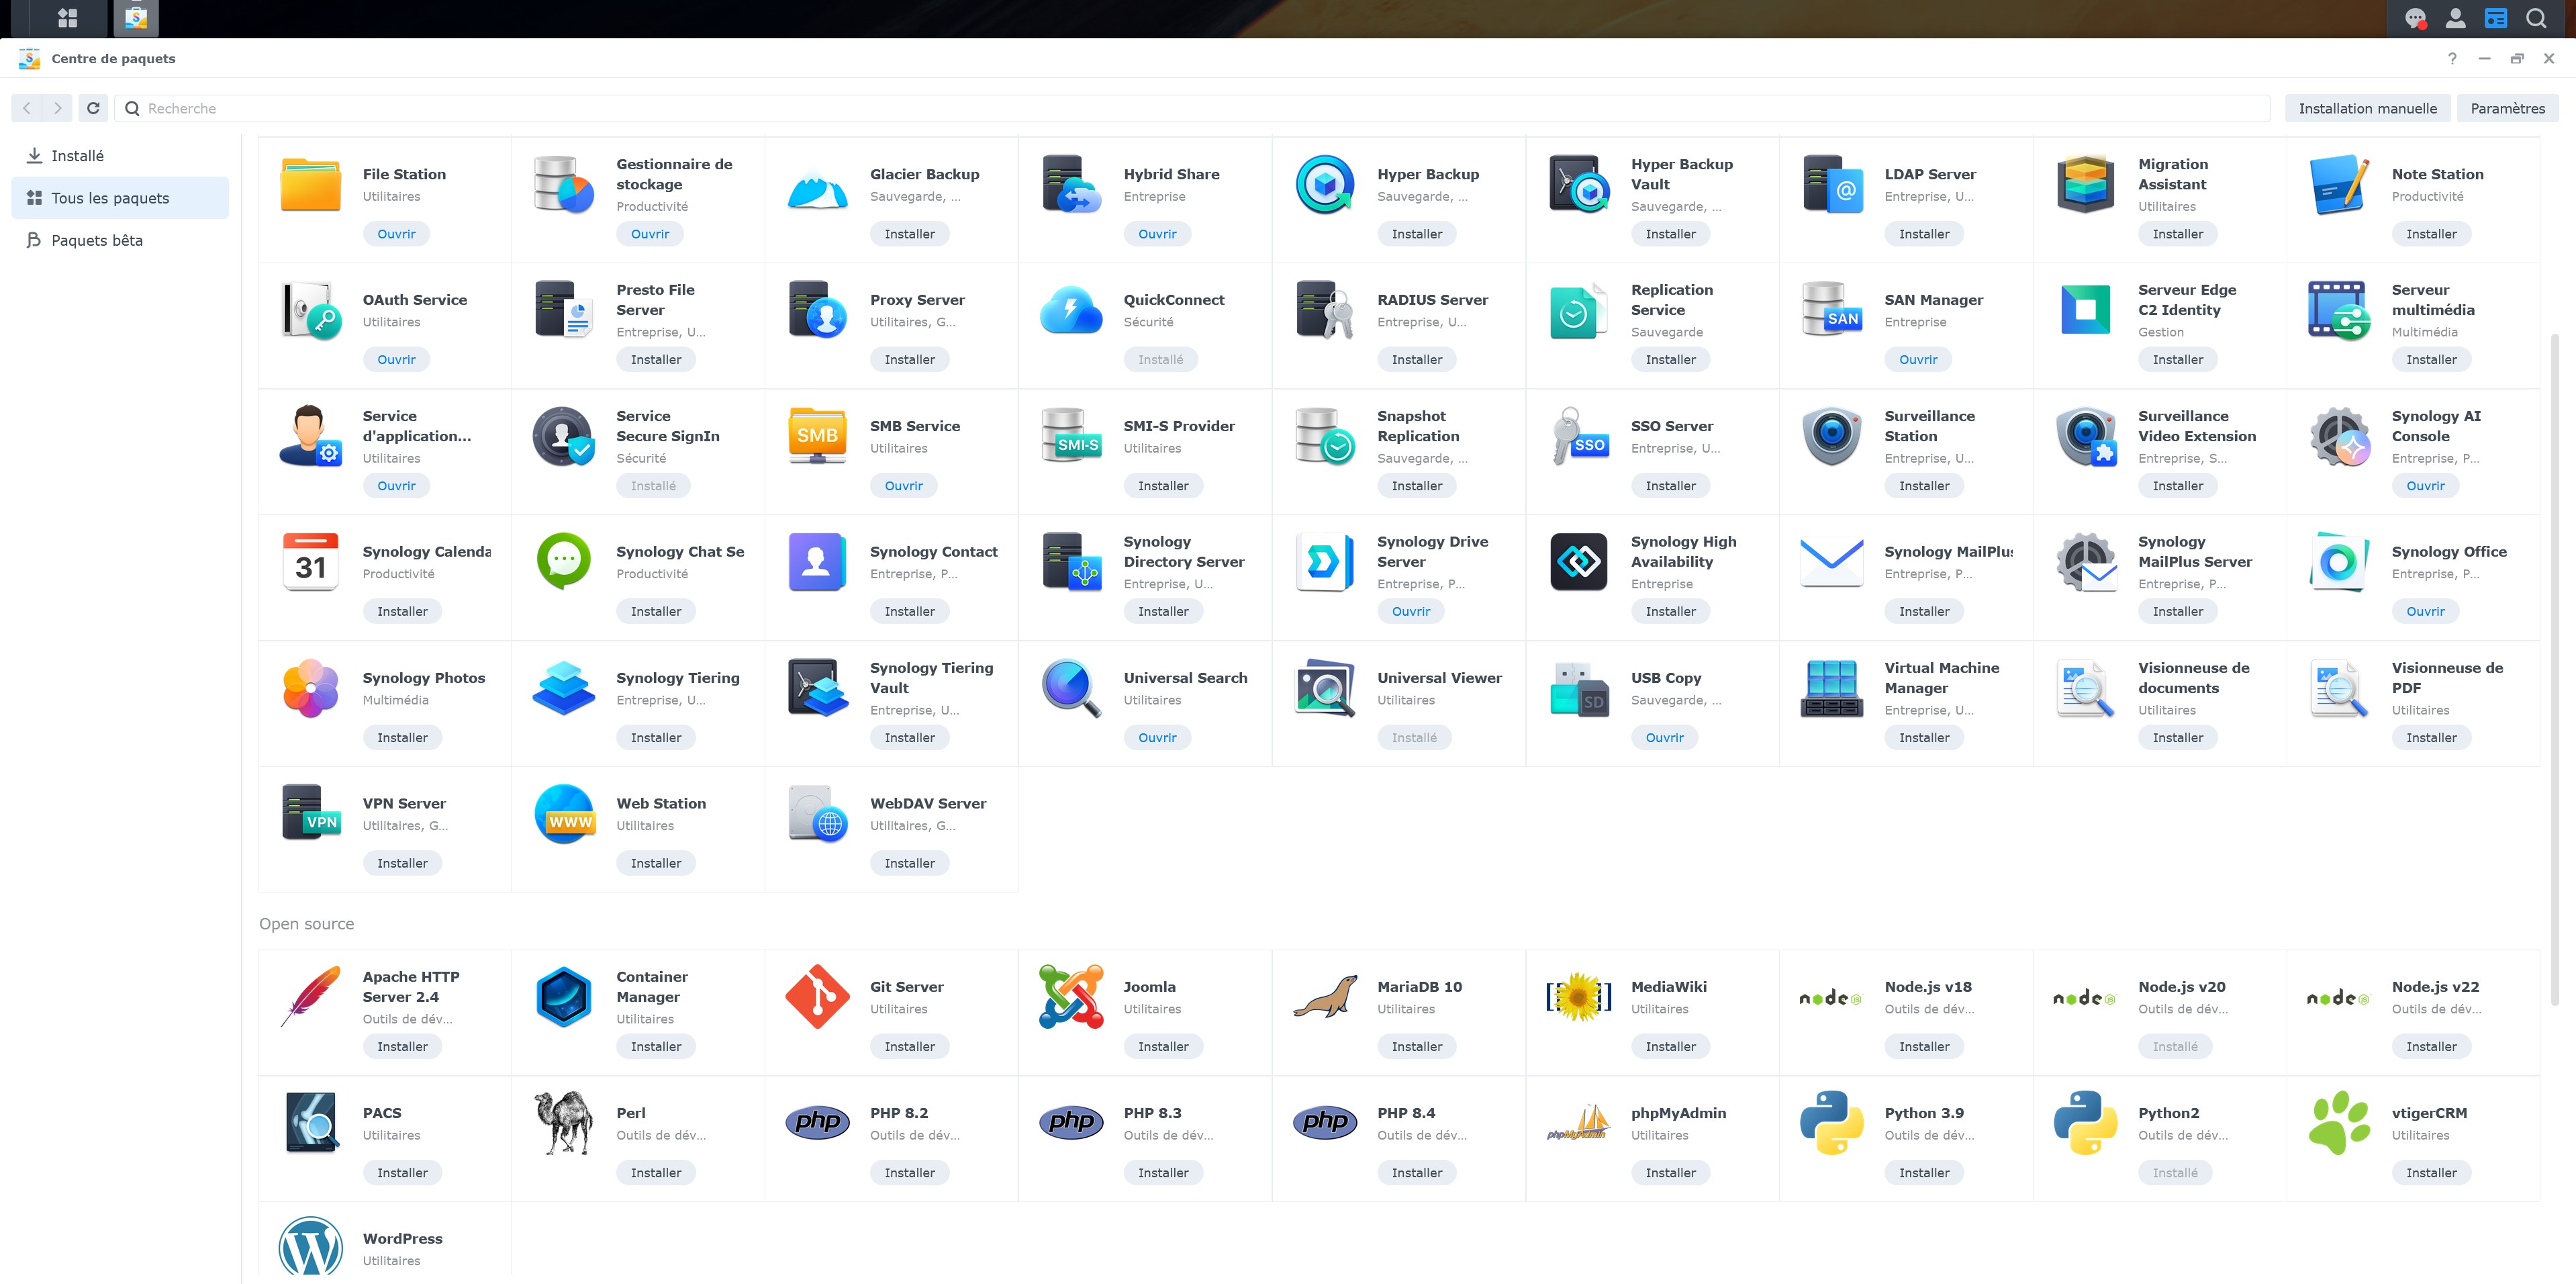Install LDAP Server package
The height and width of the screenshot is (1284, 2576).
[1923, 234]
